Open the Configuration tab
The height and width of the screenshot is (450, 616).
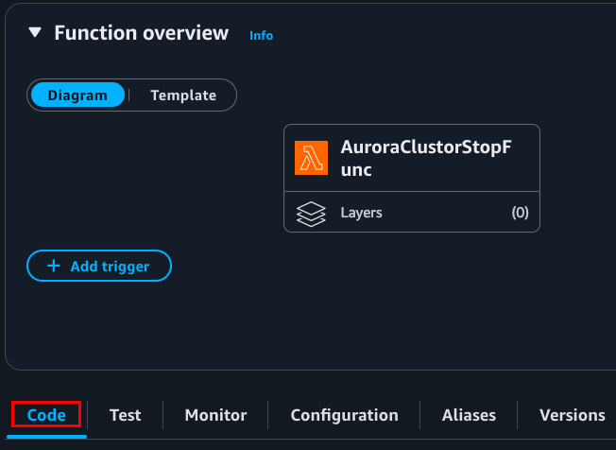click(x=344, y=415)
